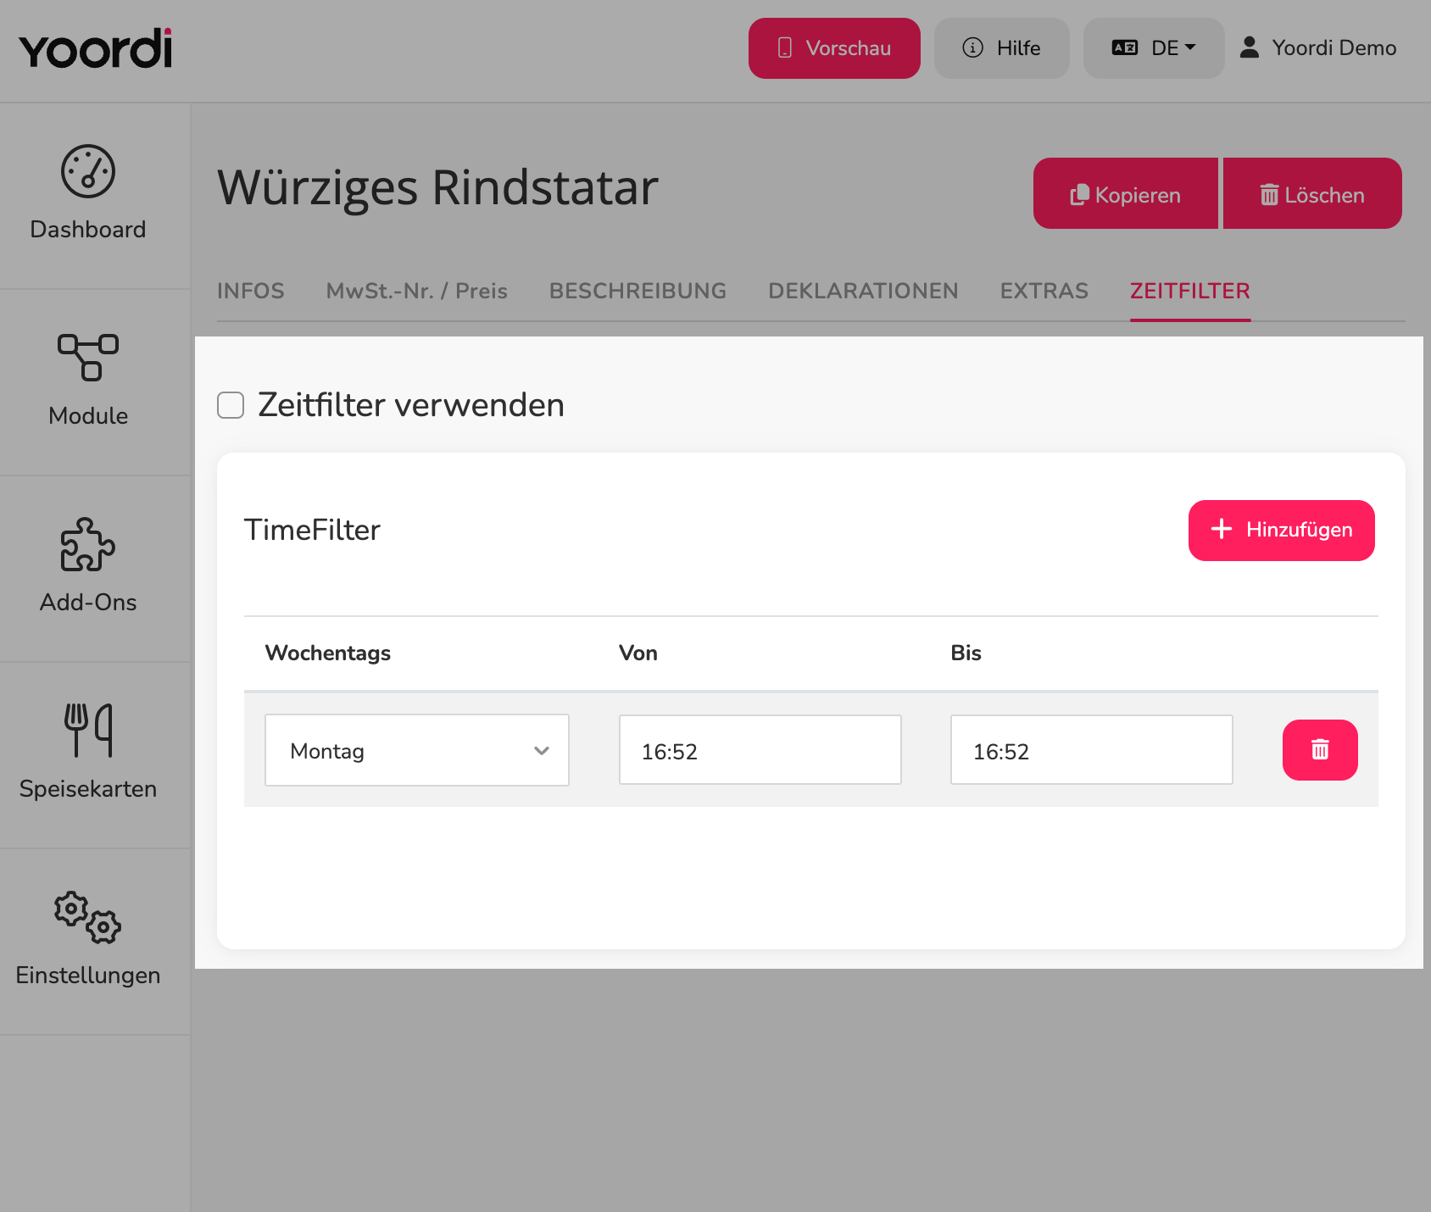Viewport: 1431px width, 1212px height.
Task: Open the Add-Ons puzzle icon
Action: 88,544
